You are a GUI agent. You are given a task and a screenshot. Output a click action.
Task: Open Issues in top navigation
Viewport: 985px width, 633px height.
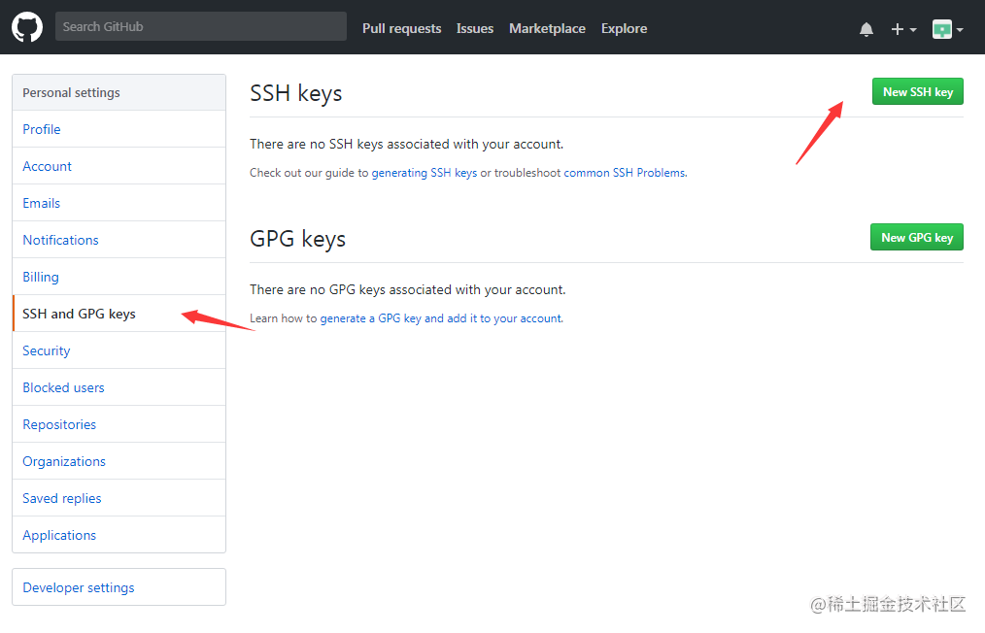[x=475, y=29]
